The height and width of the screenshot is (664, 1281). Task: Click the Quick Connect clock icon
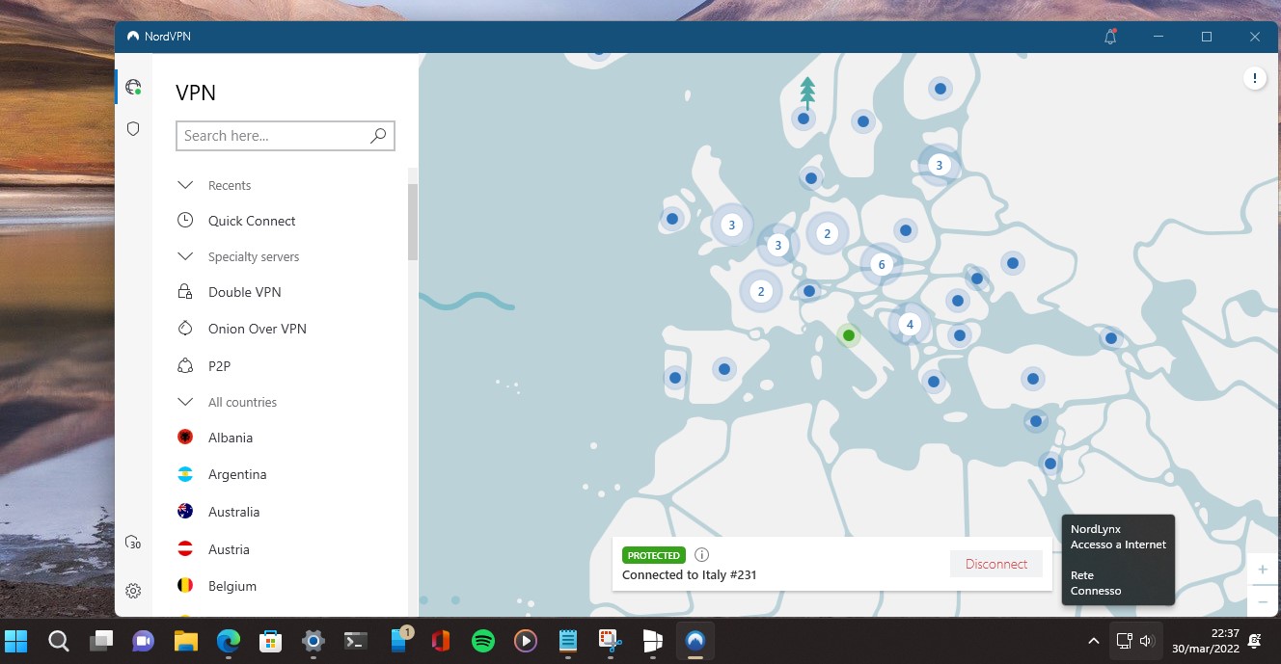(185, 221)
